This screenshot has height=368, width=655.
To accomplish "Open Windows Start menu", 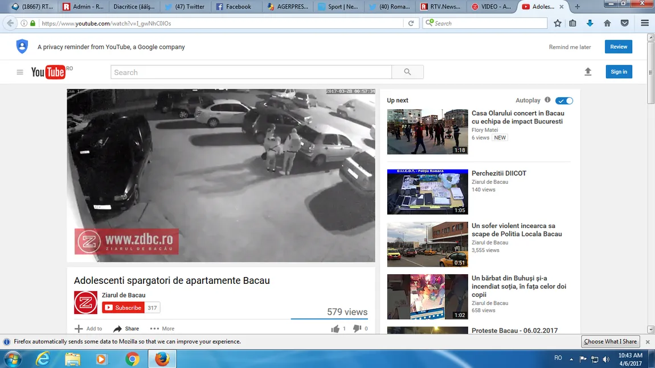I will pyautogui.click(x=13, y=359).
